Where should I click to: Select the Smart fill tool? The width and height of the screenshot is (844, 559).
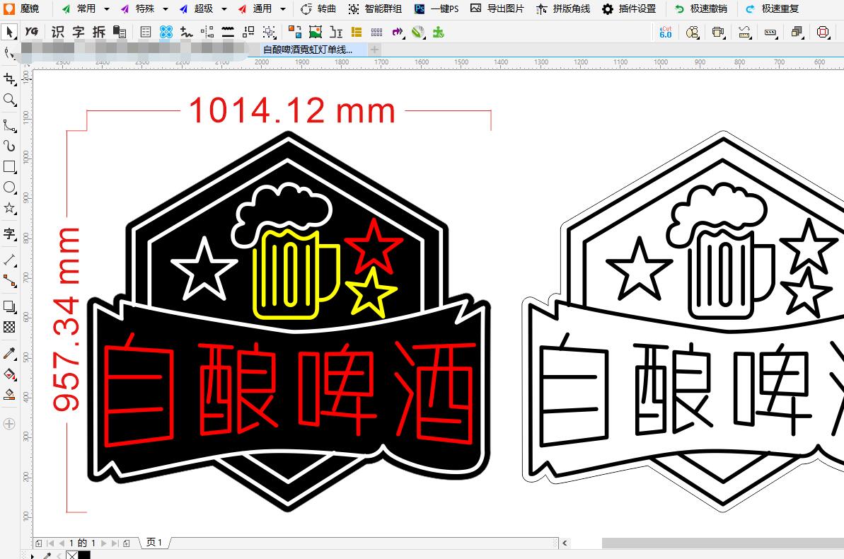(x=9, y=394)
